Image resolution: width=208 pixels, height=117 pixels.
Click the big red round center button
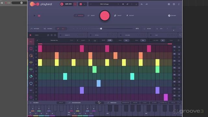[x=105, y=16]
